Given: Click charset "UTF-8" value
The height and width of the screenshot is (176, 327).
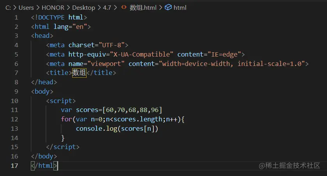Looking at the screenshot, I should [x=112, y=45].
